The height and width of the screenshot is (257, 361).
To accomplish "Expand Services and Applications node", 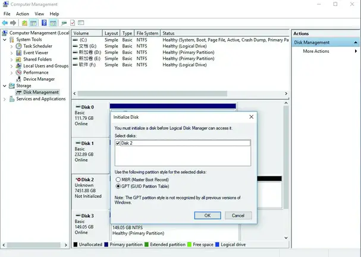I will [5, 99].
